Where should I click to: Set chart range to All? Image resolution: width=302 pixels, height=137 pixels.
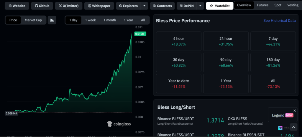(143, 20)
